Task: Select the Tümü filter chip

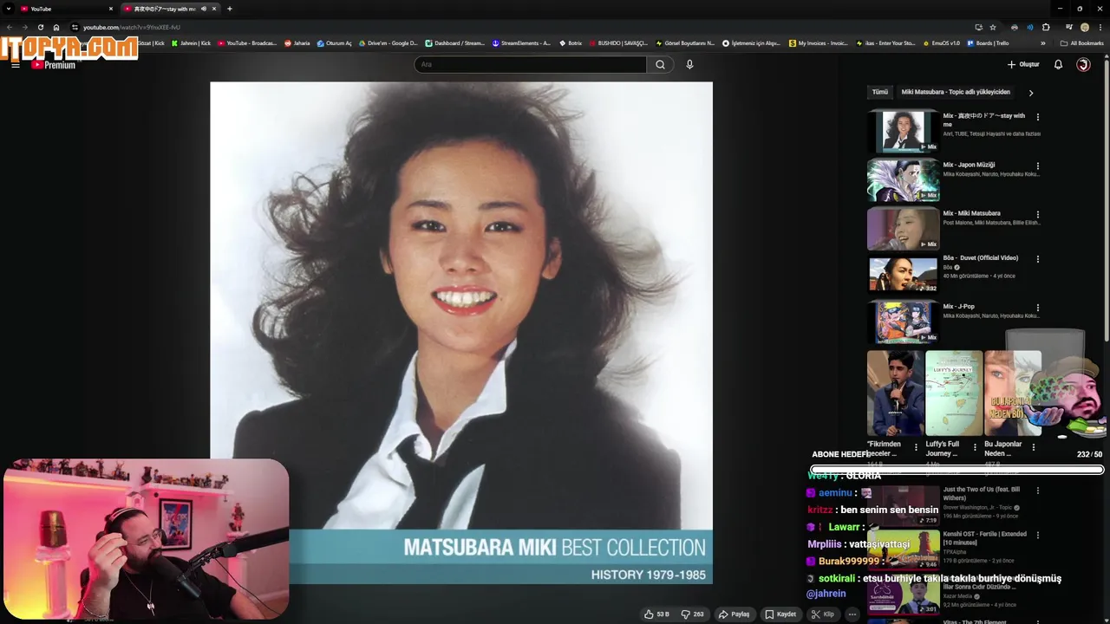Action: pos(879,92)
